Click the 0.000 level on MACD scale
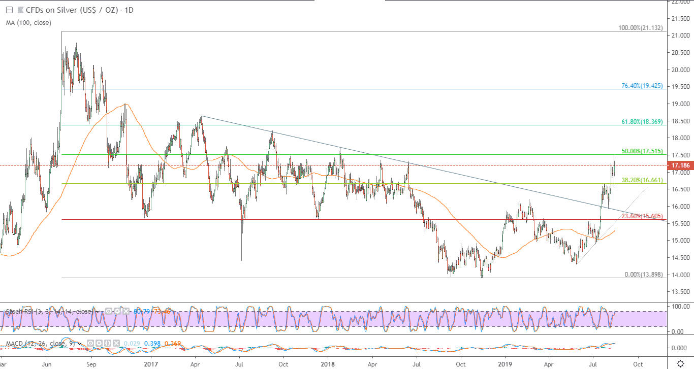Image resolution: width=694 pixels, height=369 pixels. [680, 348]
